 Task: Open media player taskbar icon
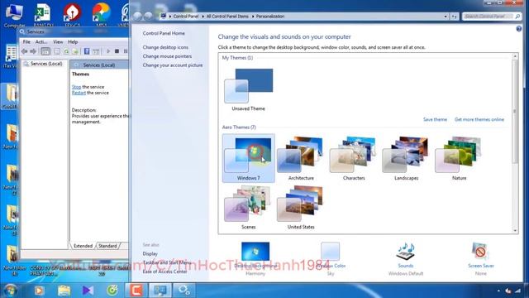click(39, 291)
